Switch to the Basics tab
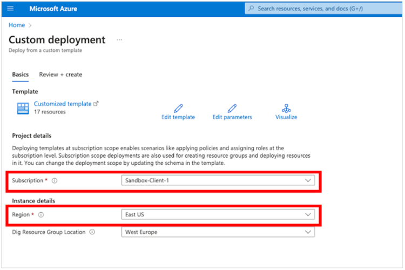Viewport: 405px width, 270px height. click(21, 75)
